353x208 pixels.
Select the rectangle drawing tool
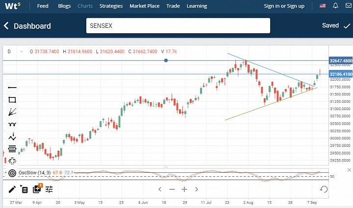pyautogui.click(x=12, y=100)
